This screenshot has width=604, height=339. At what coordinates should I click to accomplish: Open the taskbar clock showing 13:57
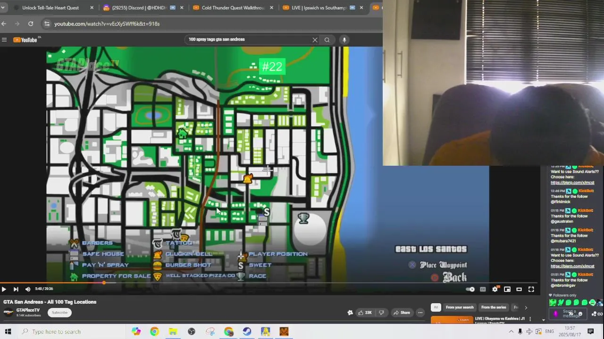(x=570, y=331)
